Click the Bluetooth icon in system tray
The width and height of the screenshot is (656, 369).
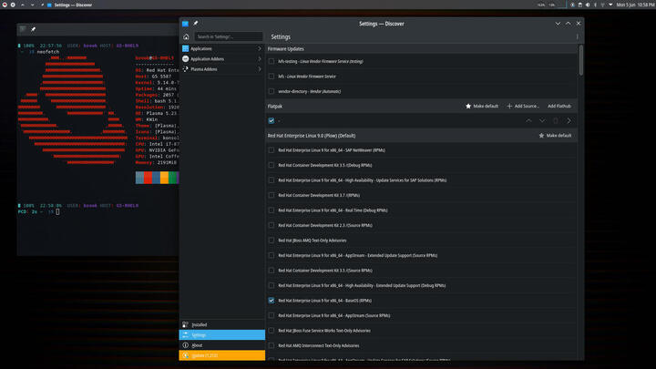tap(595, 5)
